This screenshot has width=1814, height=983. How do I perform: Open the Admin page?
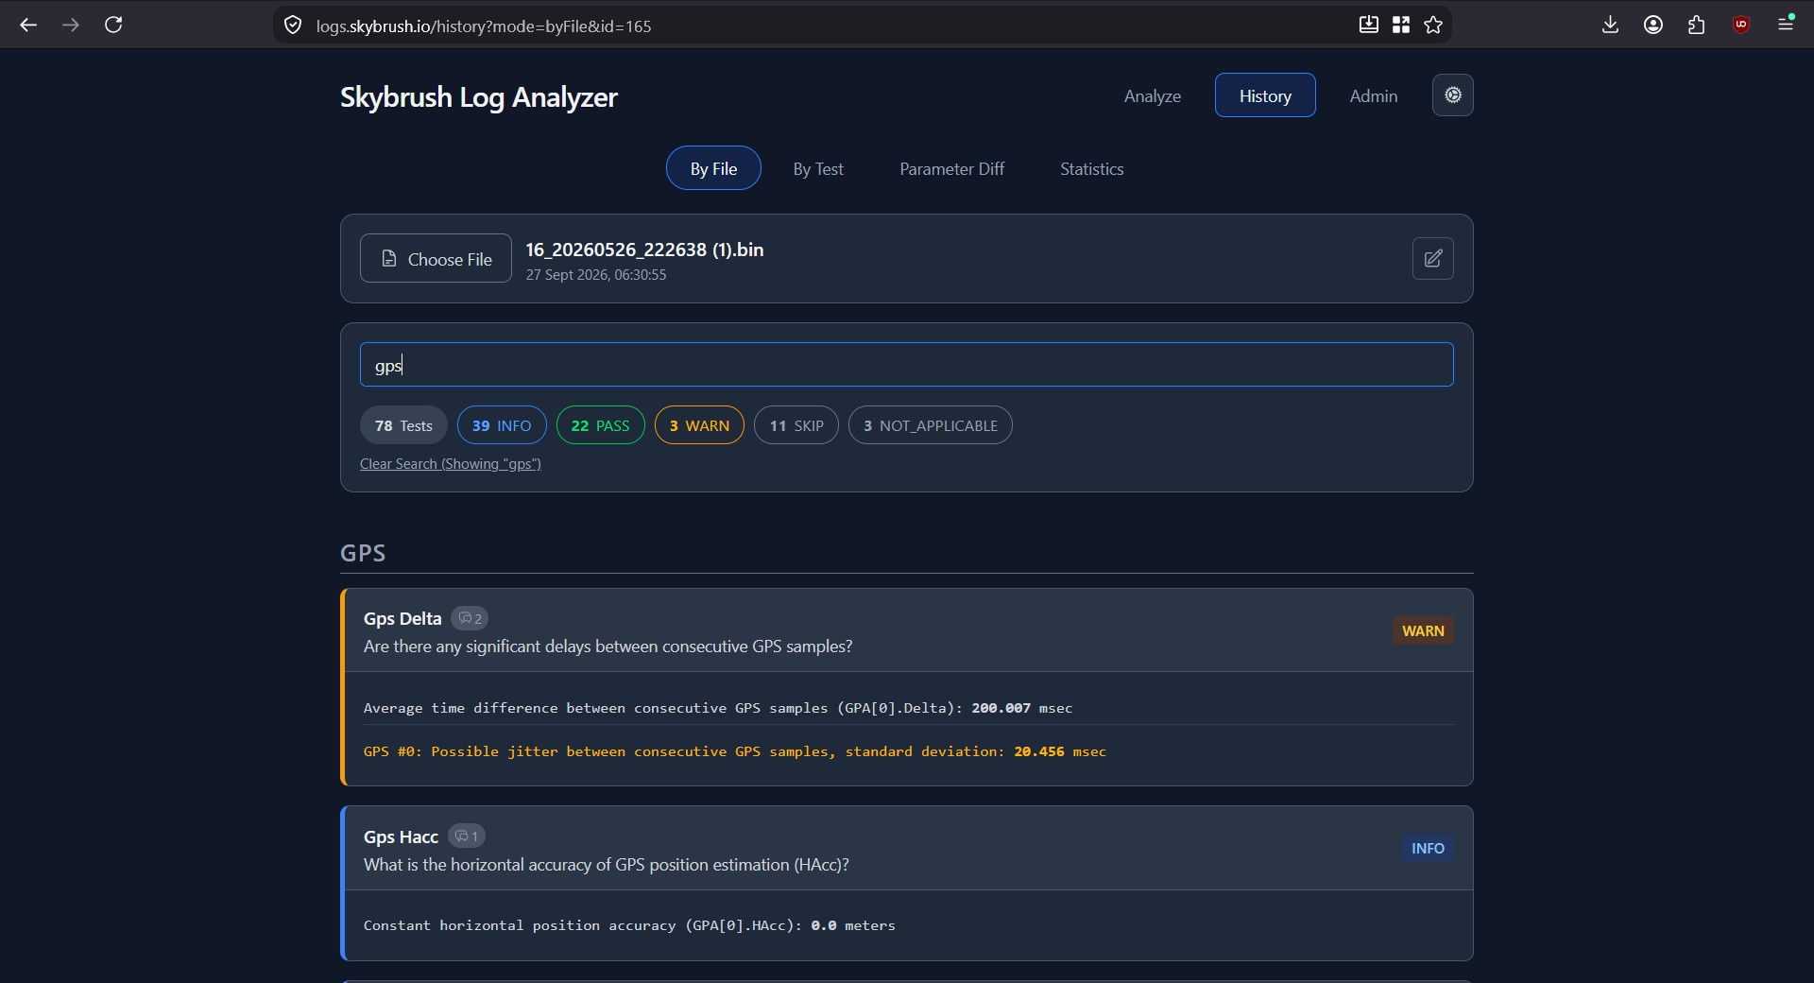click(1374, 95)
